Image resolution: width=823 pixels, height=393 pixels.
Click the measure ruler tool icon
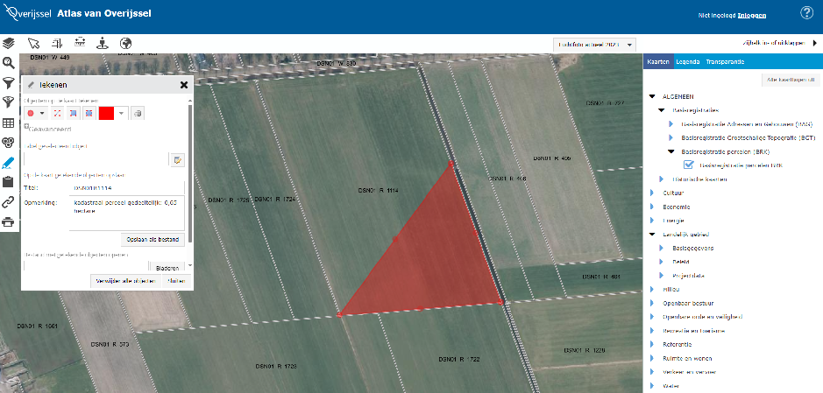coord(81,43)
